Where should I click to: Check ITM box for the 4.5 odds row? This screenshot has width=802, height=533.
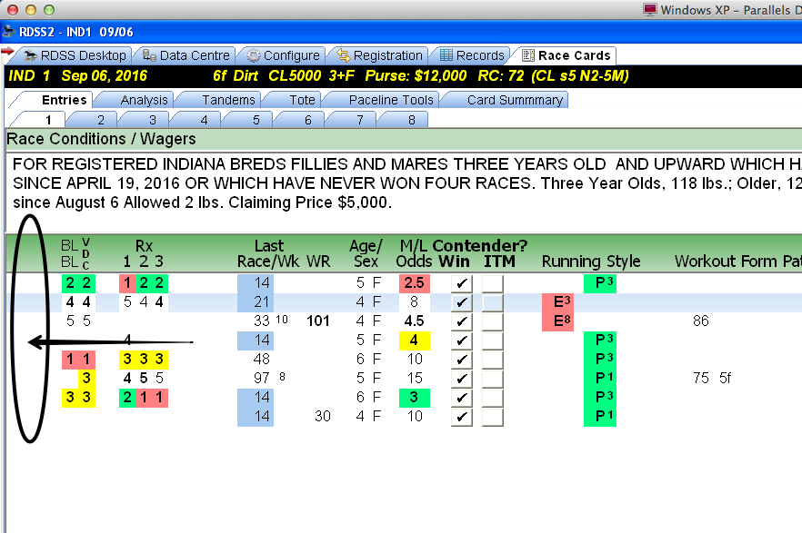[x=493, y=321]
